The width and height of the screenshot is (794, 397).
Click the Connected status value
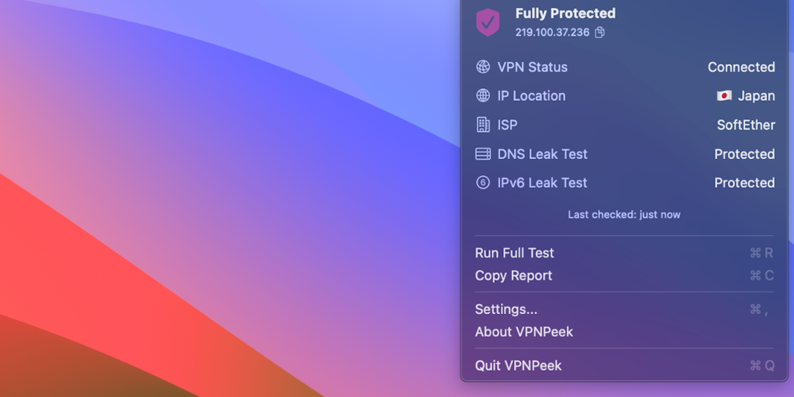(741, 67)
